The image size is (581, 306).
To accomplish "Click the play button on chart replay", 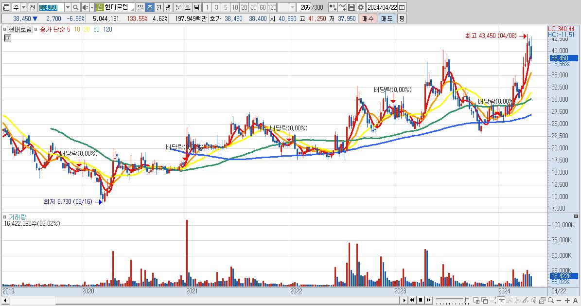I will [x=404, y=300].
